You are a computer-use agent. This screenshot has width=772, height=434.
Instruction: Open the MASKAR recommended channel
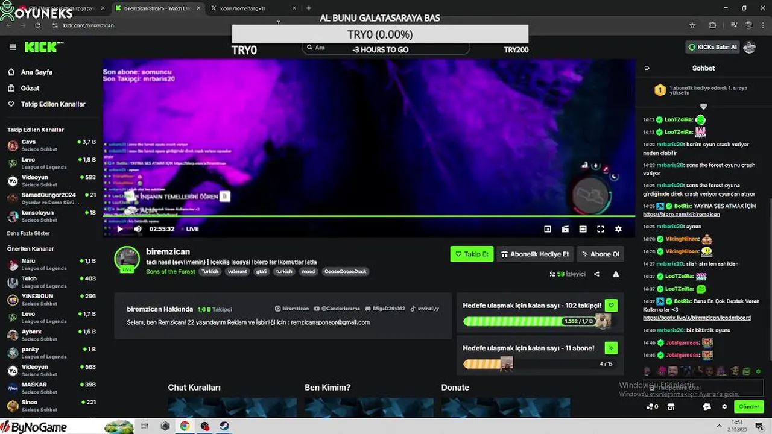tap(51, 388)
